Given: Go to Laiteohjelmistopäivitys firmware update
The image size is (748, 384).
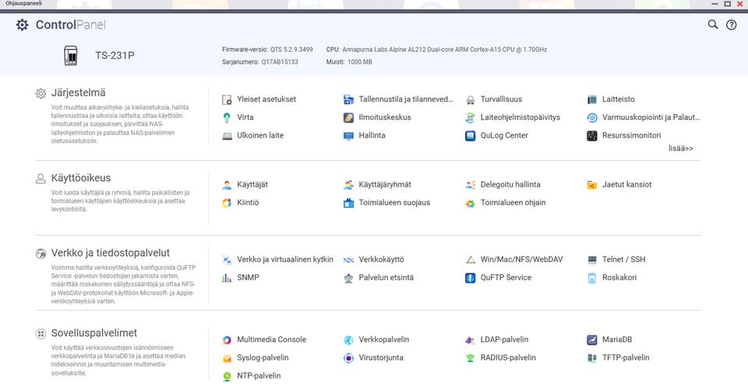Looking at the screenshot, I should tap(513, 117).
